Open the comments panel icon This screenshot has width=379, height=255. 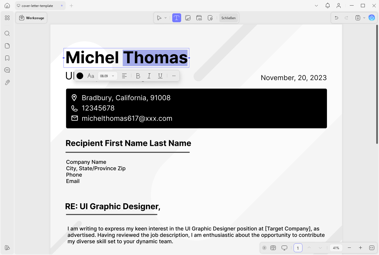[7, 70]
